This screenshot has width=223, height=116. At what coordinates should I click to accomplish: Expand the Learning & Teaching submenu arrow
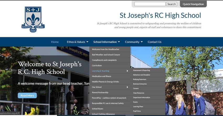[x=127, y=71]
